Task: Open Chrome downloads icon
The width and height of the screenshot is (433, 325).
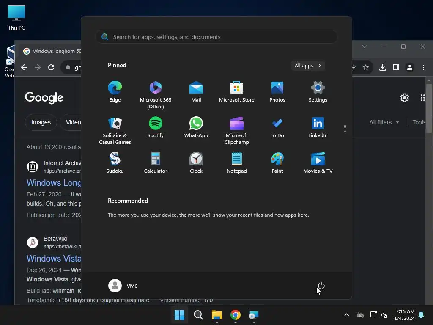Action: pyautogui.click(x=382, y=67)
